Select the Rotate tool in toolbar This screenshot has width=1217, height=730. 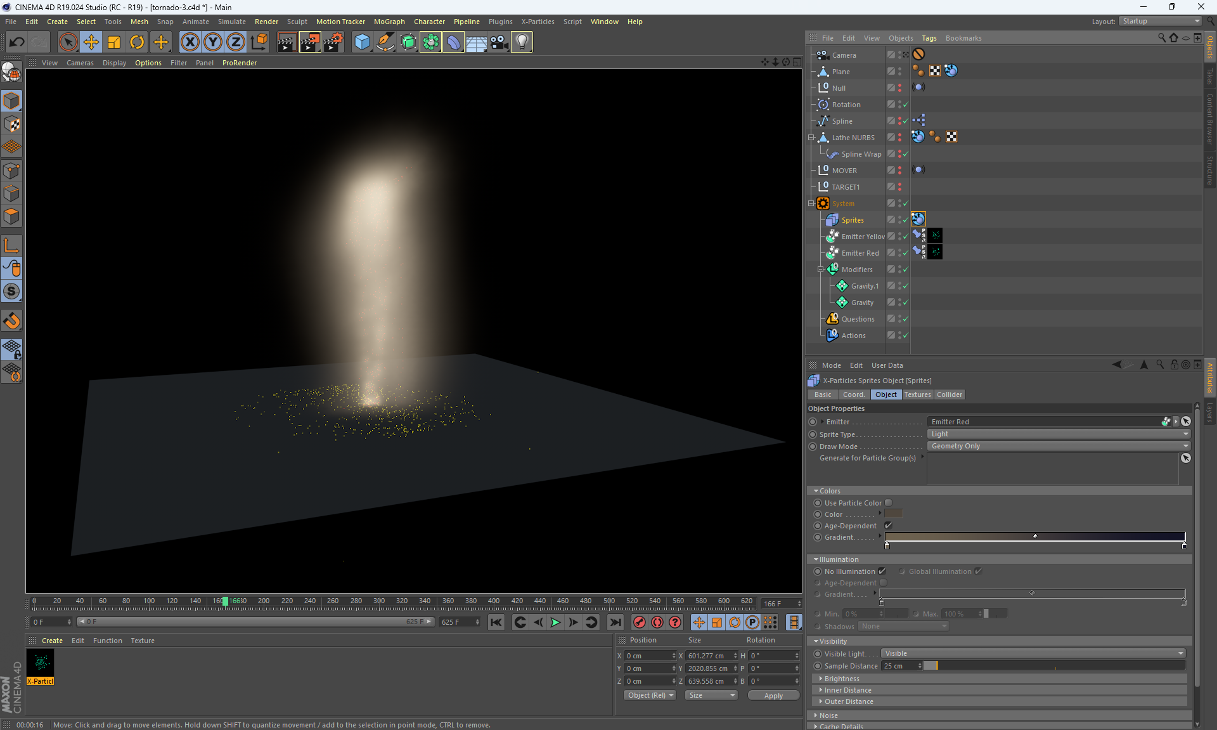pyautogui.click(x=137, y=42)
